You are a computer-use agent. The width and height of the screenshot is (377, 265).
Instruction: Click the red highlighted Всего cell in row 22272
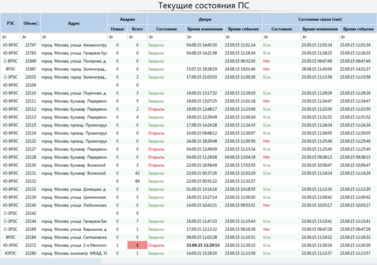(x=137, y=245)
